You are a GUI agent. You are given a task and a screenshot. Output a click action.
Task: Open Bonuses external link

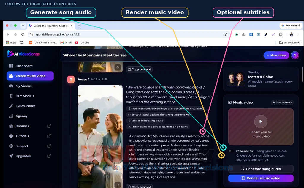[x=30, y=126]
